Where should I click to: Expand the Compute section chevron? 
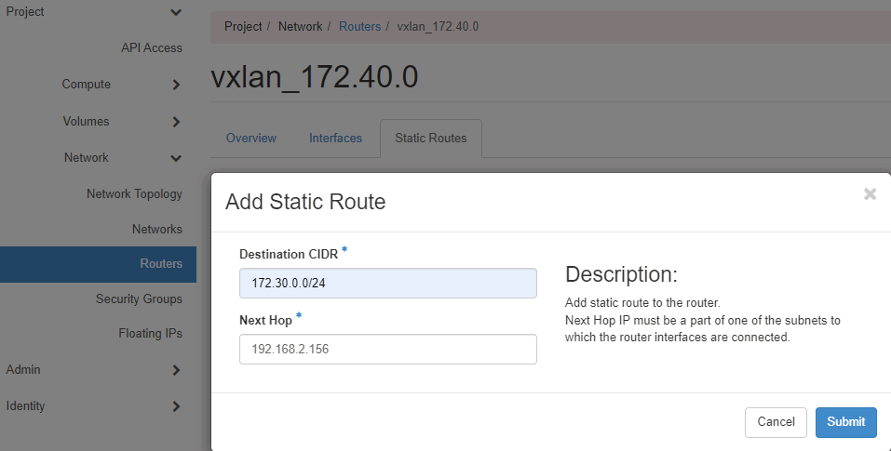[x=176, y=85]
